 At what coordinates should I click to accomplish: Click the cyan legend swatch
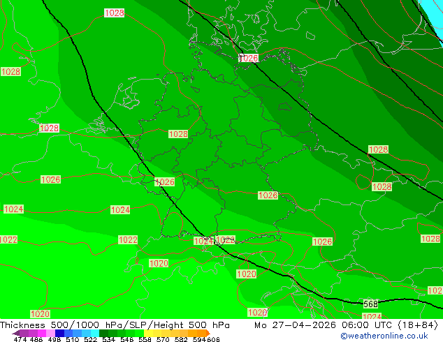[95, 333]
